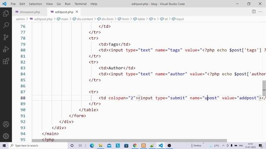Click line number 80 in gutter
The width and height of the screenshot is (266, 149).
click(x=23, y=50)
